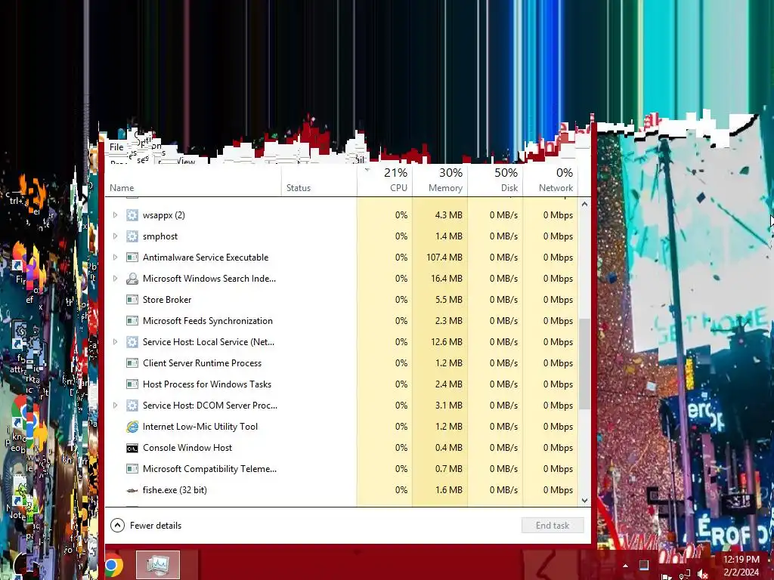
Task: Click the 1.6 MB memory value
Action: 449,490
